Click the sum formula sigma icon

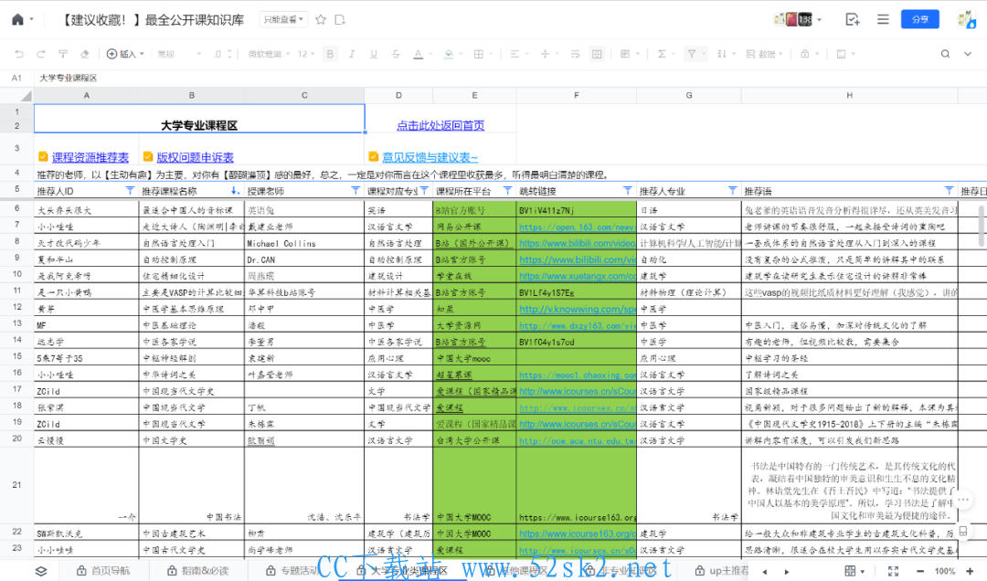[662, 54]
